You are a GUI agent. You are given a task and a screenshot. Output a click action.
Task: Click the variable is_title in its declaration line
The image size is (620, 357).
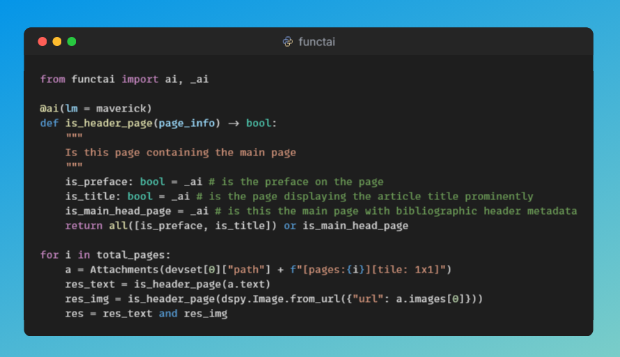pos(90,197)
